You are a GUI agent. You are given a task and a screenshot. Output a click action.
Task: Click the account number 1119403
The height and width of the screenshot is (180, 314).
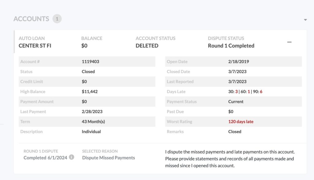(90, 62)
